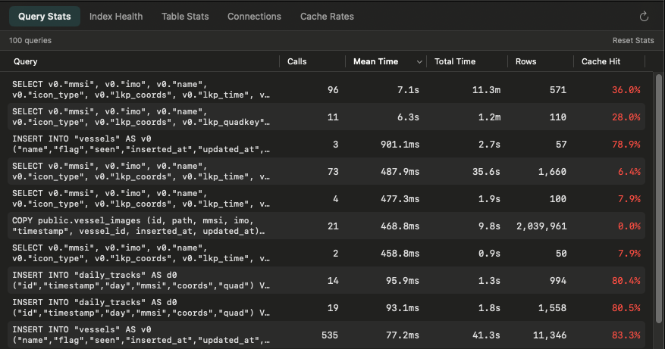Click the 477.3ms mean time value
The width and height of the screenshot is (665, 349).
tap(400, 199)
